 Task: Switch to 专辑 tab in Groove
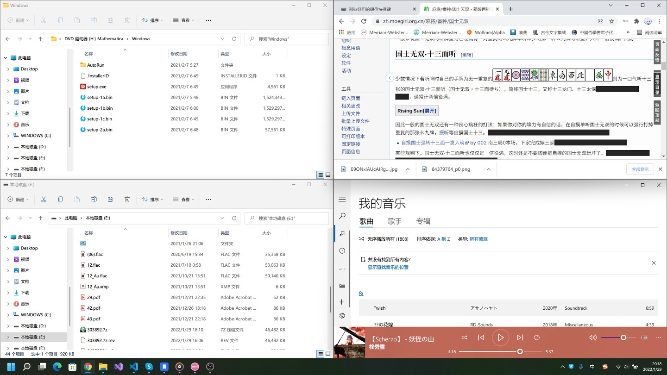coord(423,221)
